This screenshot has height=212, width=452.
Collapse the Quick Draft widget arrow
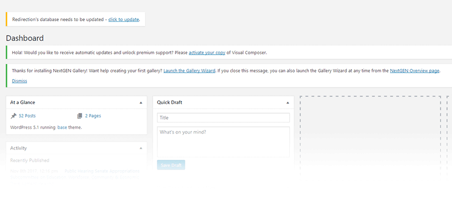coord(288,102)
